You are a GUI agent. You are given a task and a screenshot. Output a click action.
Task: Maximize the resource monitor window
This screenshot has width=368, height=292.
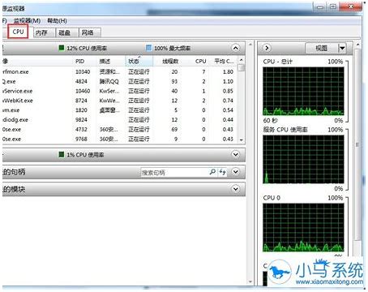(x=333, y=7)
